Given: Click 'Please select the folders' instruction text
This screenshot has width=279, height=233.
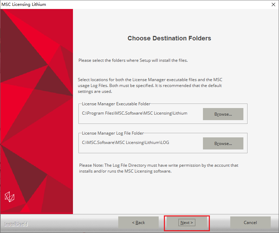Looking at the screenshot, I should [133, 60].
